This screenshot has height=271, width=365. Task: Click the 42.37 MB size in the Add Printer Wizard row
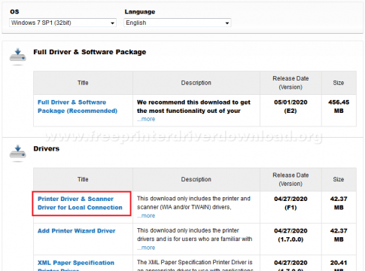point(339,235)
